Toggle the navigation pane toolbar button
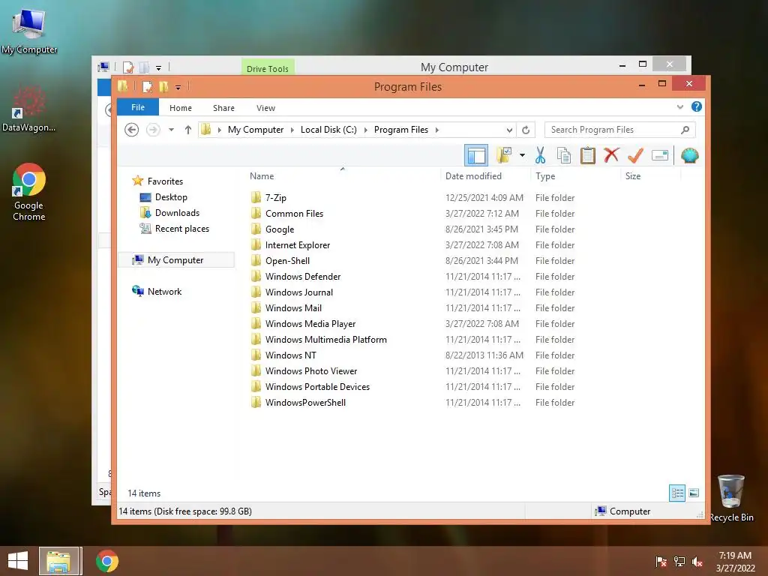768x576 pixels. 476,156
